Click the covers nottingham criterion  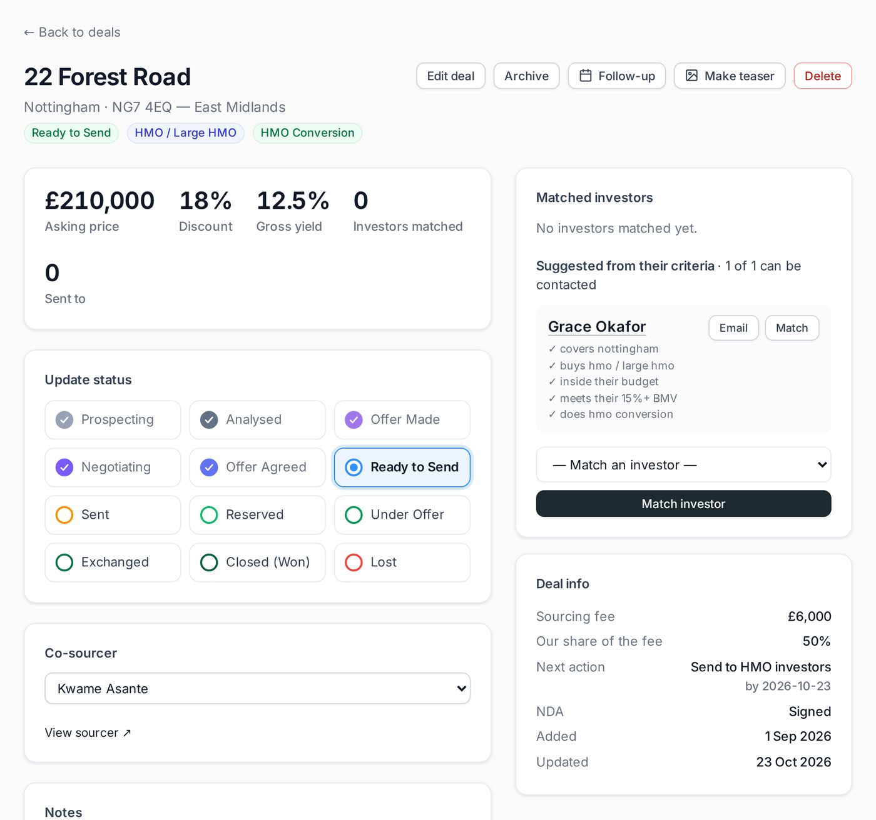tap(603, 349)
